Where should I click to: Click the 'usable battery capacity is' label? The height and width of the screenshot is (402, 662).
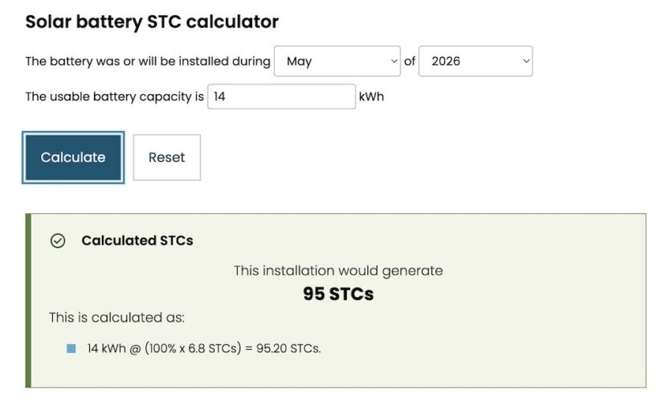127,96
